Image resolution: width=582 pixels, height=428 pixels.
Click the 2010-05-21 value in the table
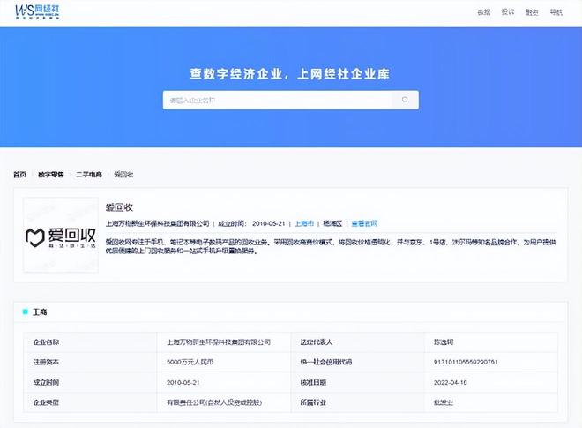183,382
